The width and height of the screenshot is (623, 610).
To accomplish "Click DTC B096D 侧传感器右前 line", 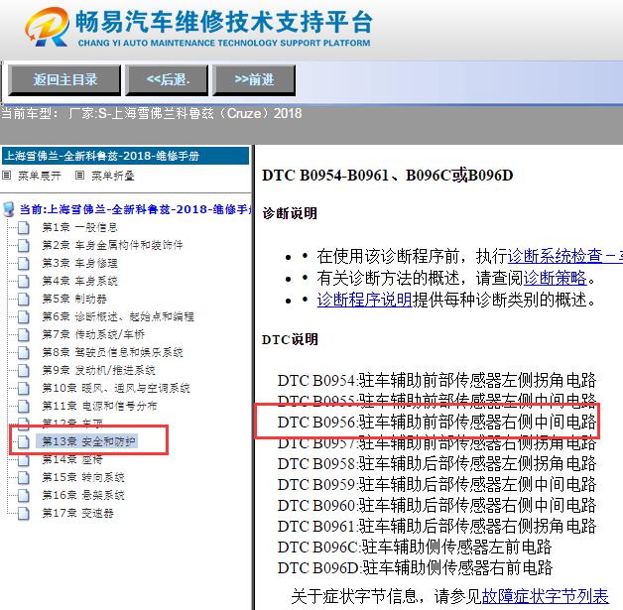I will click(415, 567).
